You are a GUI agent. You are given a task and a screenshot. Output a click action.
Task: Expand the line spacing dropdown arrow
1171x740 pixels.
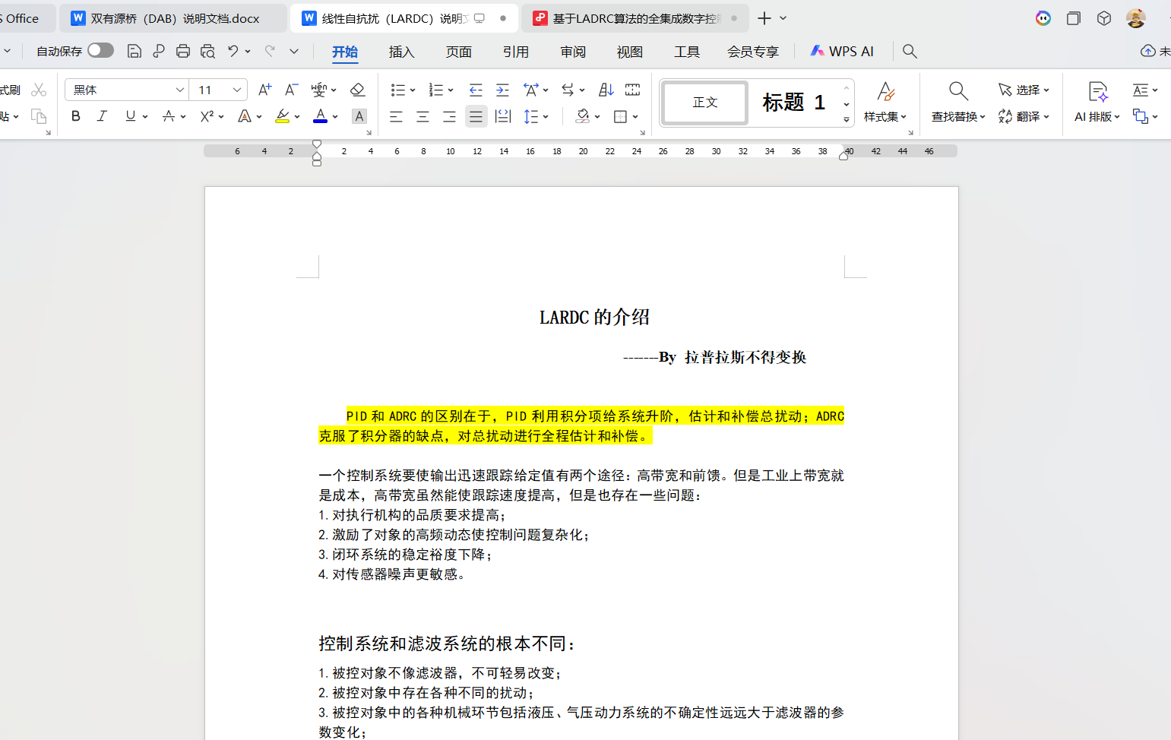point(546,116)
